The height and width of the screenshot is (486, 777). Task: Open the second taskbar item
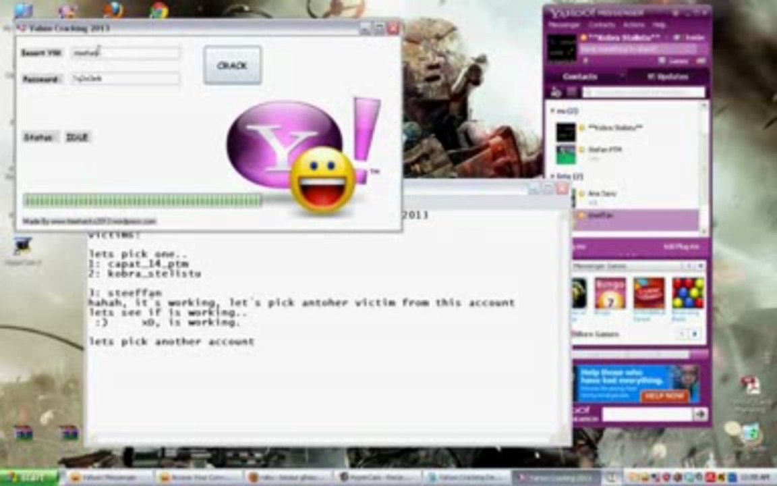coord(198,478)
